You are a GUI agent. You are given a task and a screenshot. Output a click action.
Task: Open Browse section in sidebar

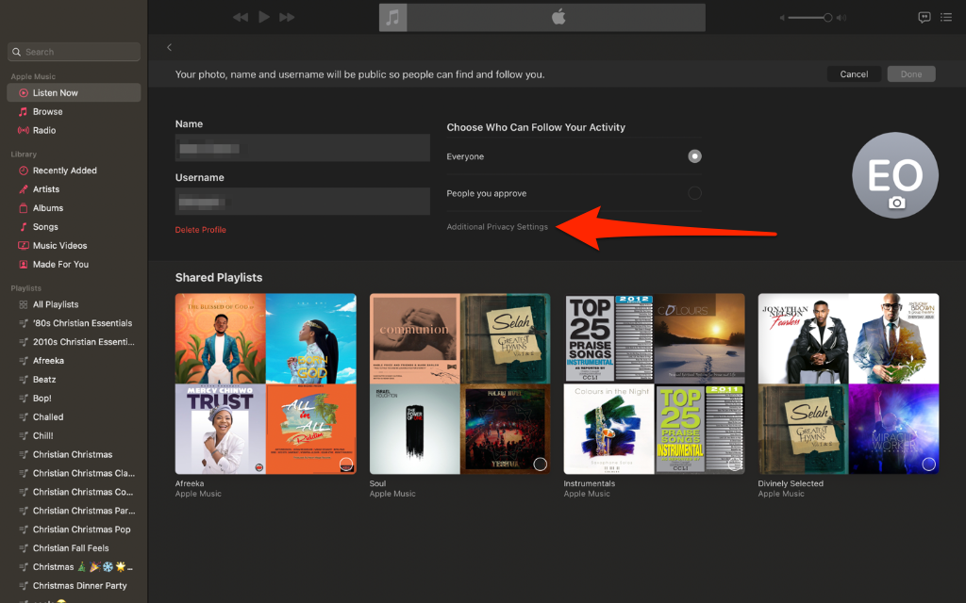point(47,111)
